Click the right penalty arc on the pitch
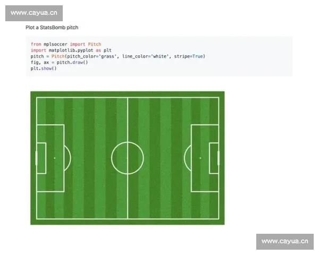Viewport: 319px width, 255px height. tap(184, 158)
